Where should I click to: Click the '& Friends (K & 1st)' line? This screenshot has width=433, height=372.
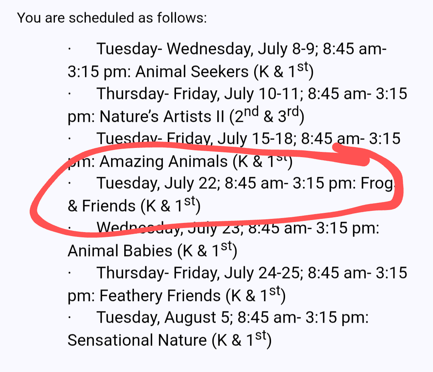[x=134, y=206]
